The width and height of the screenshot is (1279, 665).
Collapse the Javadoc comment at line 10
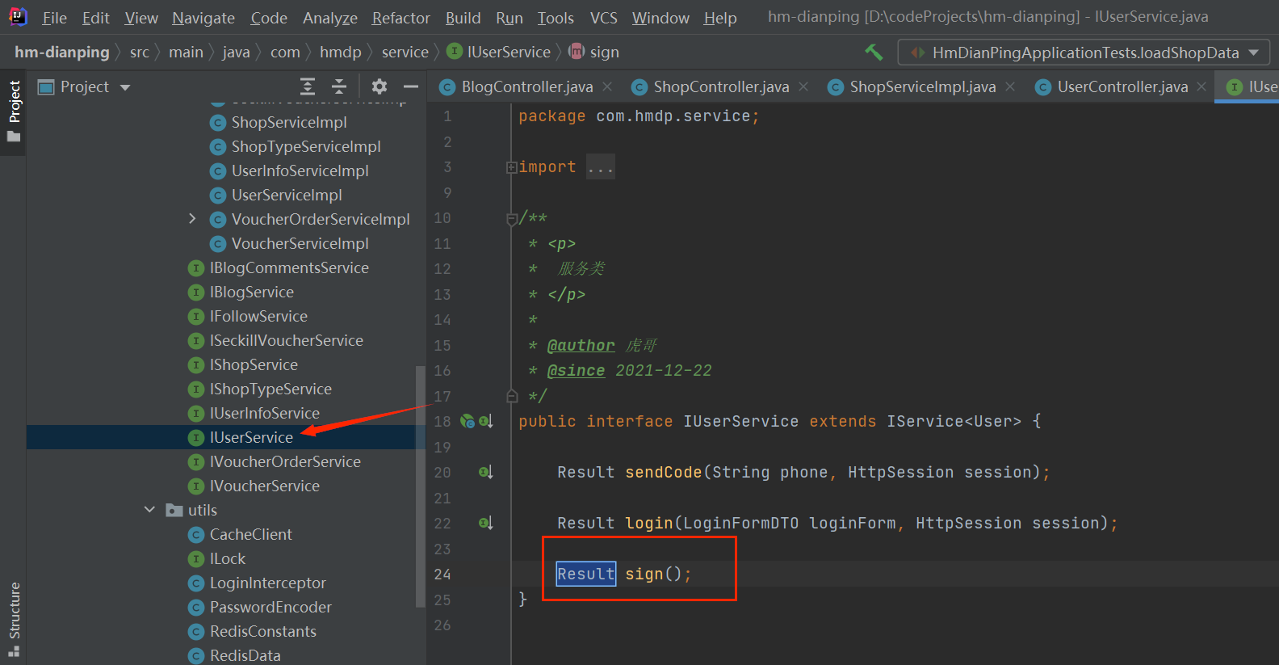(x=511, y=218)
